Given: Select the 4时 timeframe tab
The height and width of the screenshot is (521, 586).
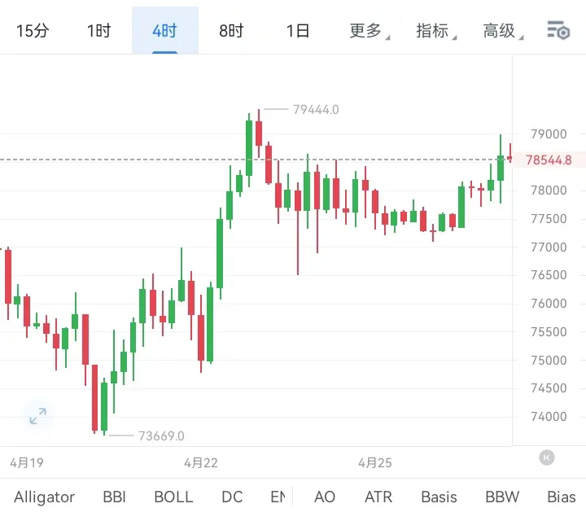Looking at the screenshot, I should tap(164, 31).
